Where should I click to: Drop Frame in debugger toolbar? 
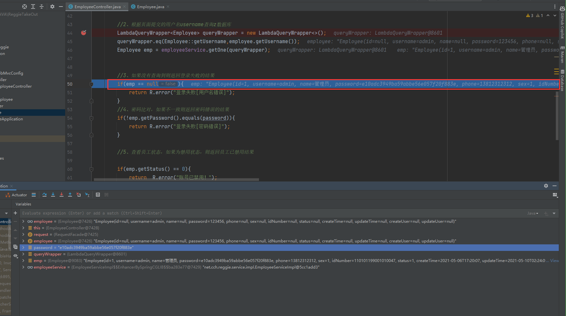[79, 195]
